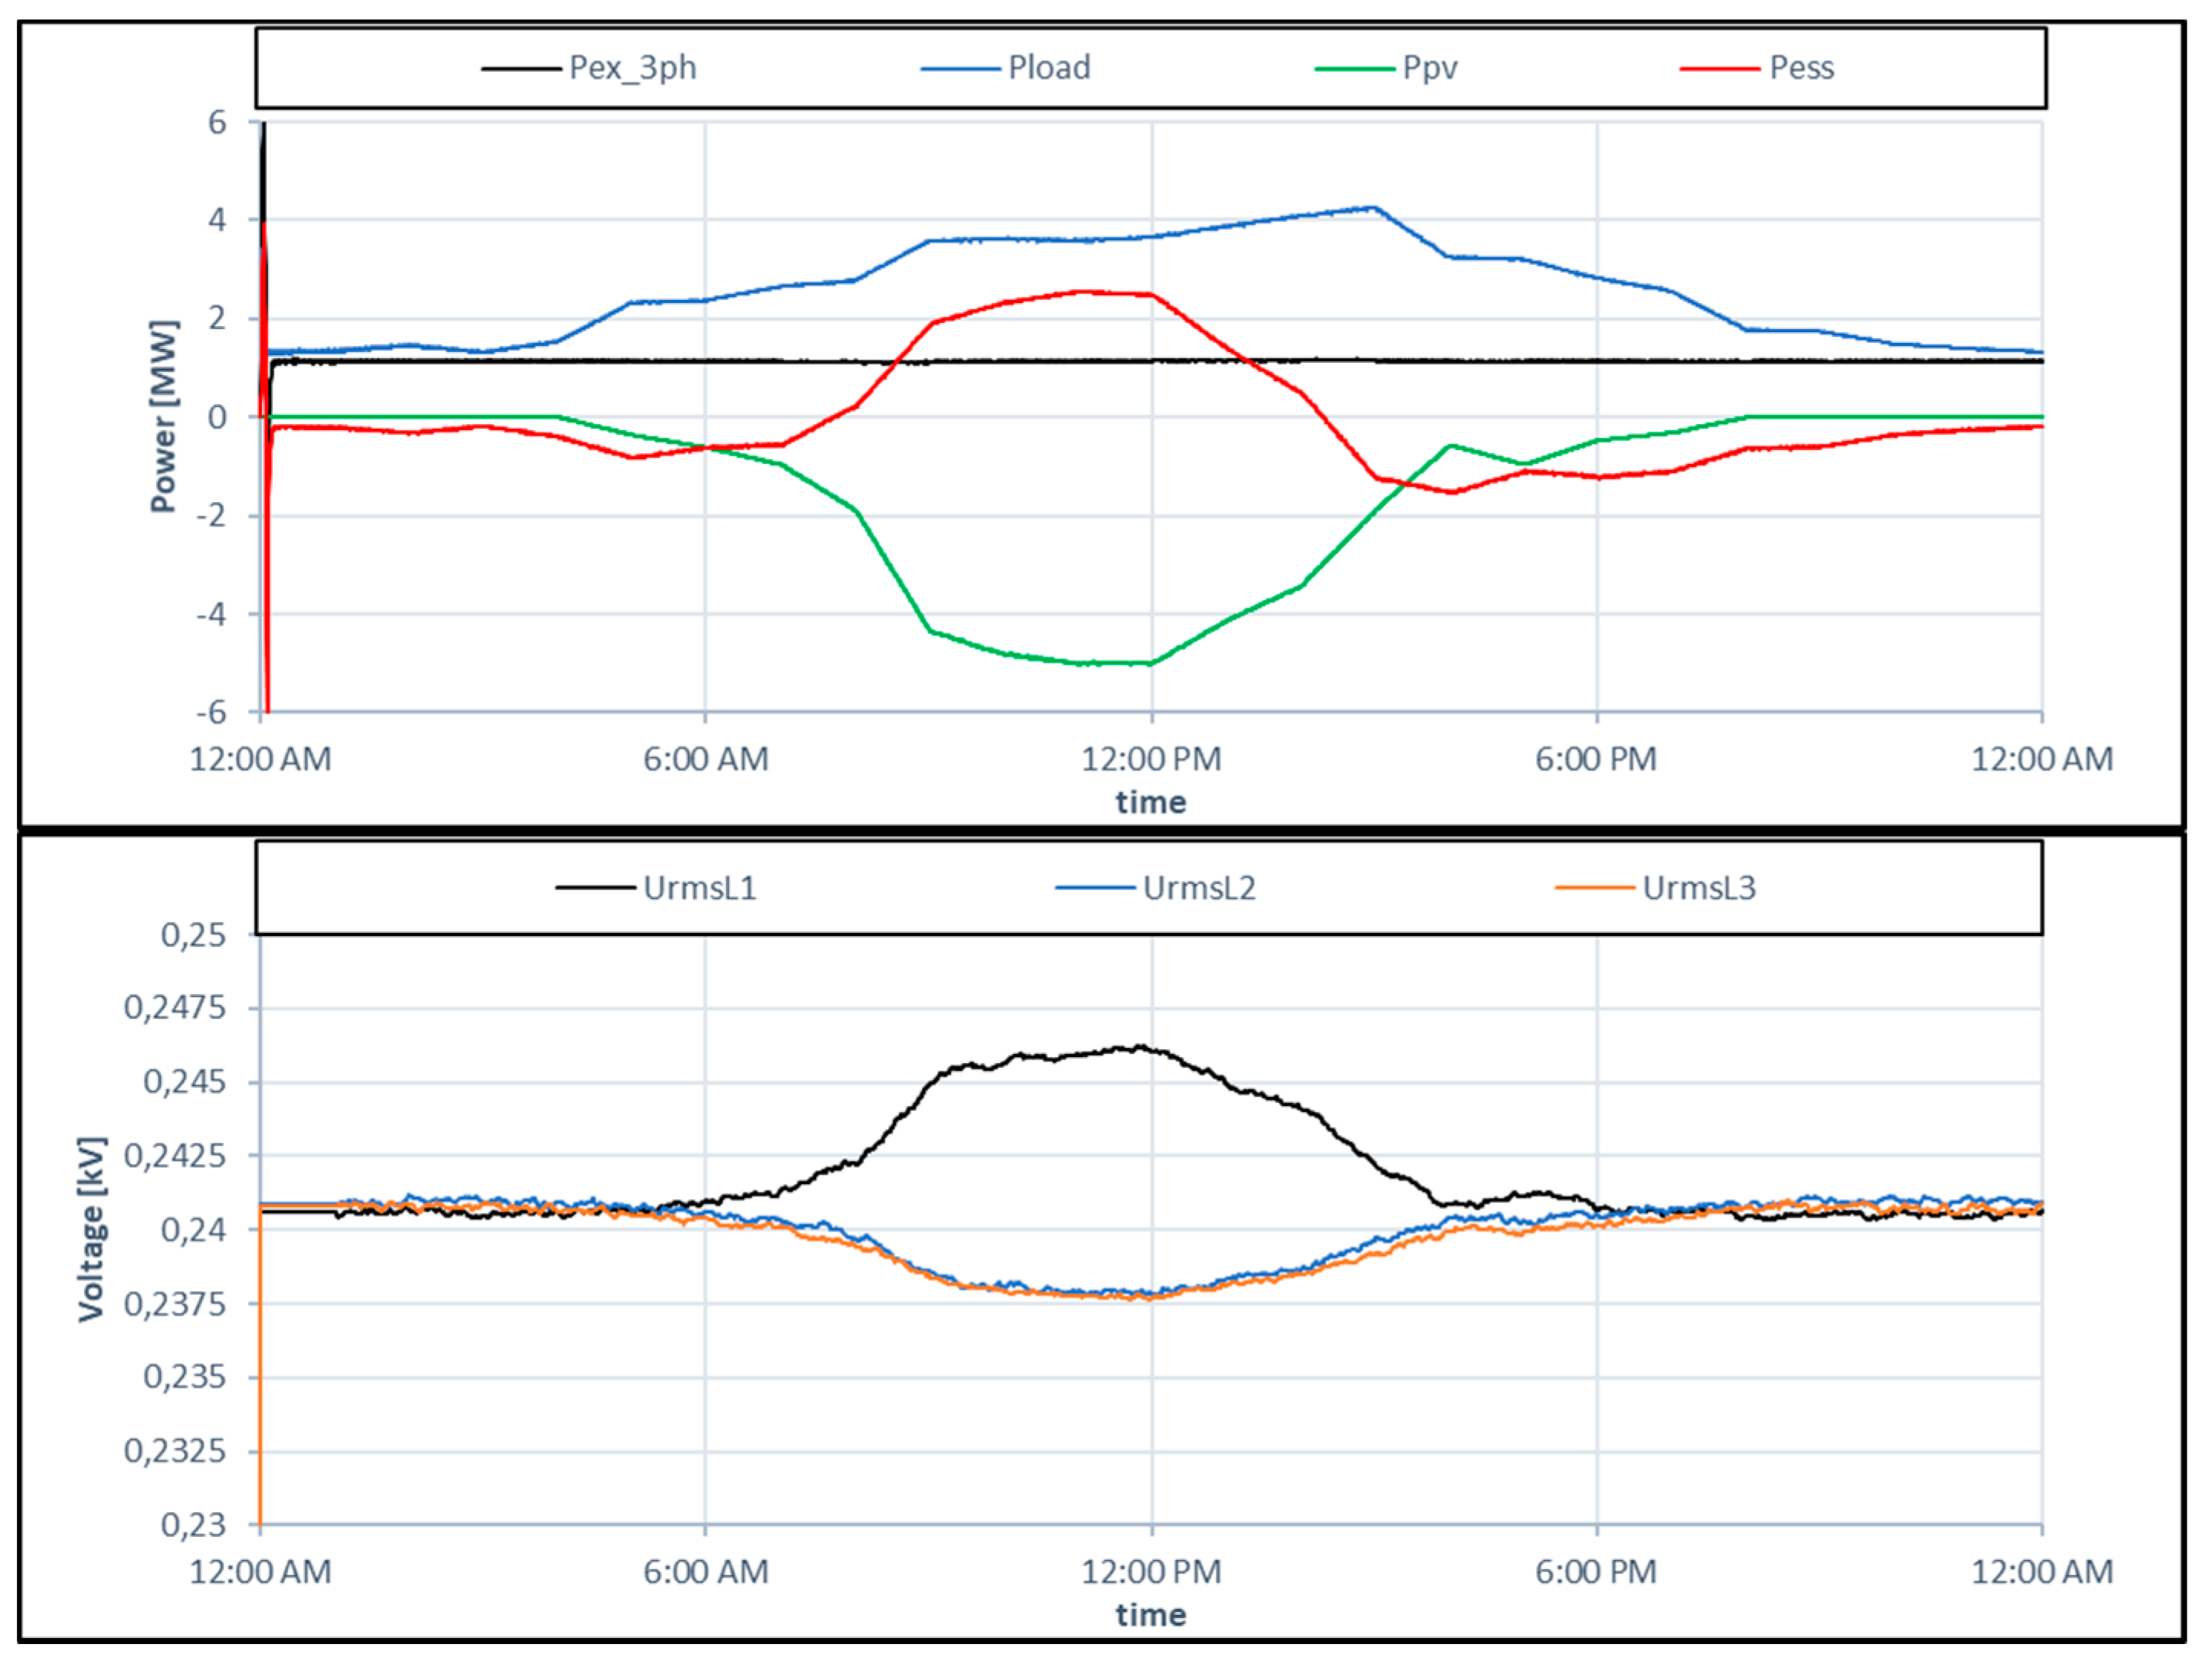
Task: Click the green Ppv legend line swatch
Action: (x=1354, y=69)
